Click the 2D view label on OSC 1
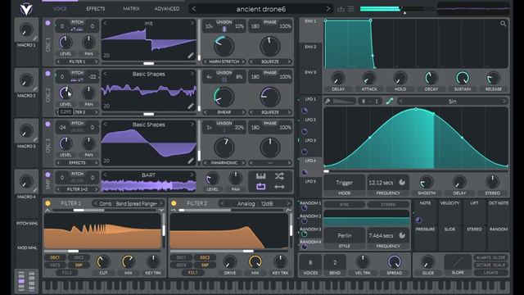The image size is (524, 295). (x=106, y=55)
